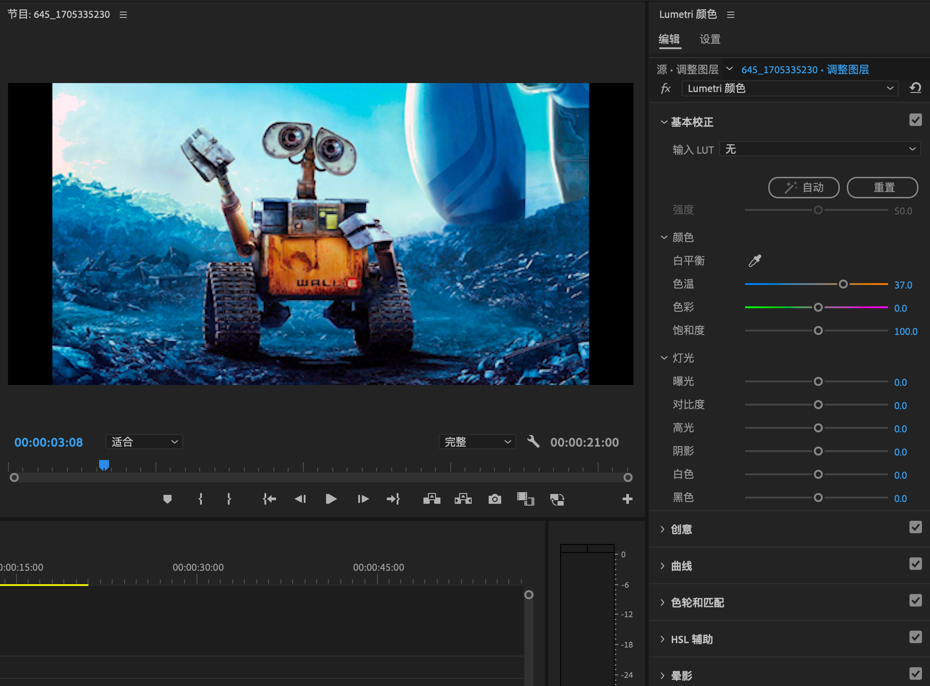Click the Lift edit icon
The image size is (930, 686).
tap(431, 499)
